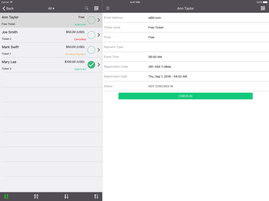Uncheck the green check for Mary Lee
269x201 pixels.
(91, 65)
